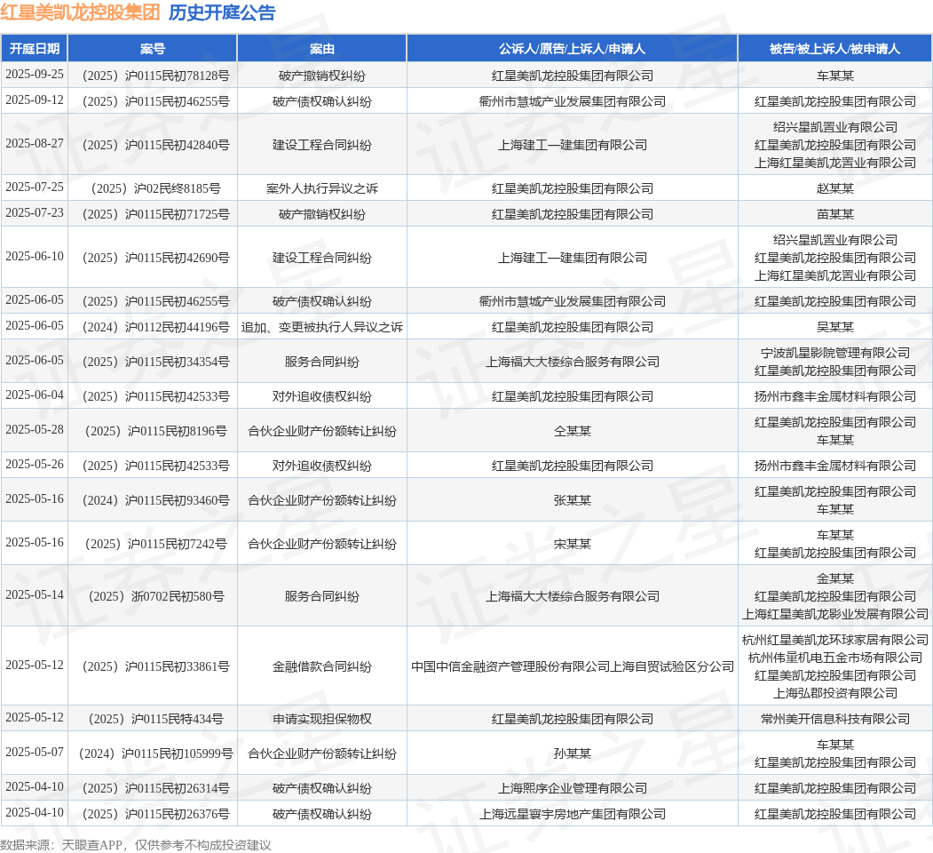
Task: Click plaintiff 中国中信金融资产管理股份有限公司上海自贸试验区分公司
Action: 572,666
